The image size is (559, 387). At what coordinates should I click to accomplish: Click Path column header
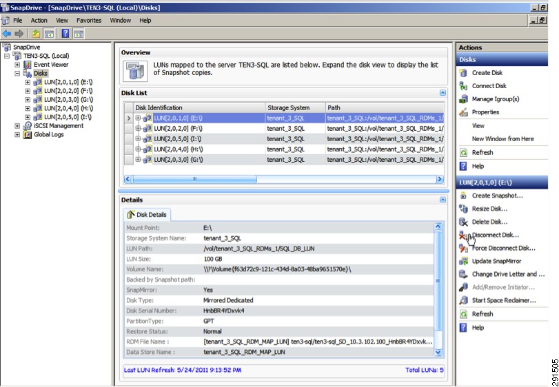(x=385, y=108)
